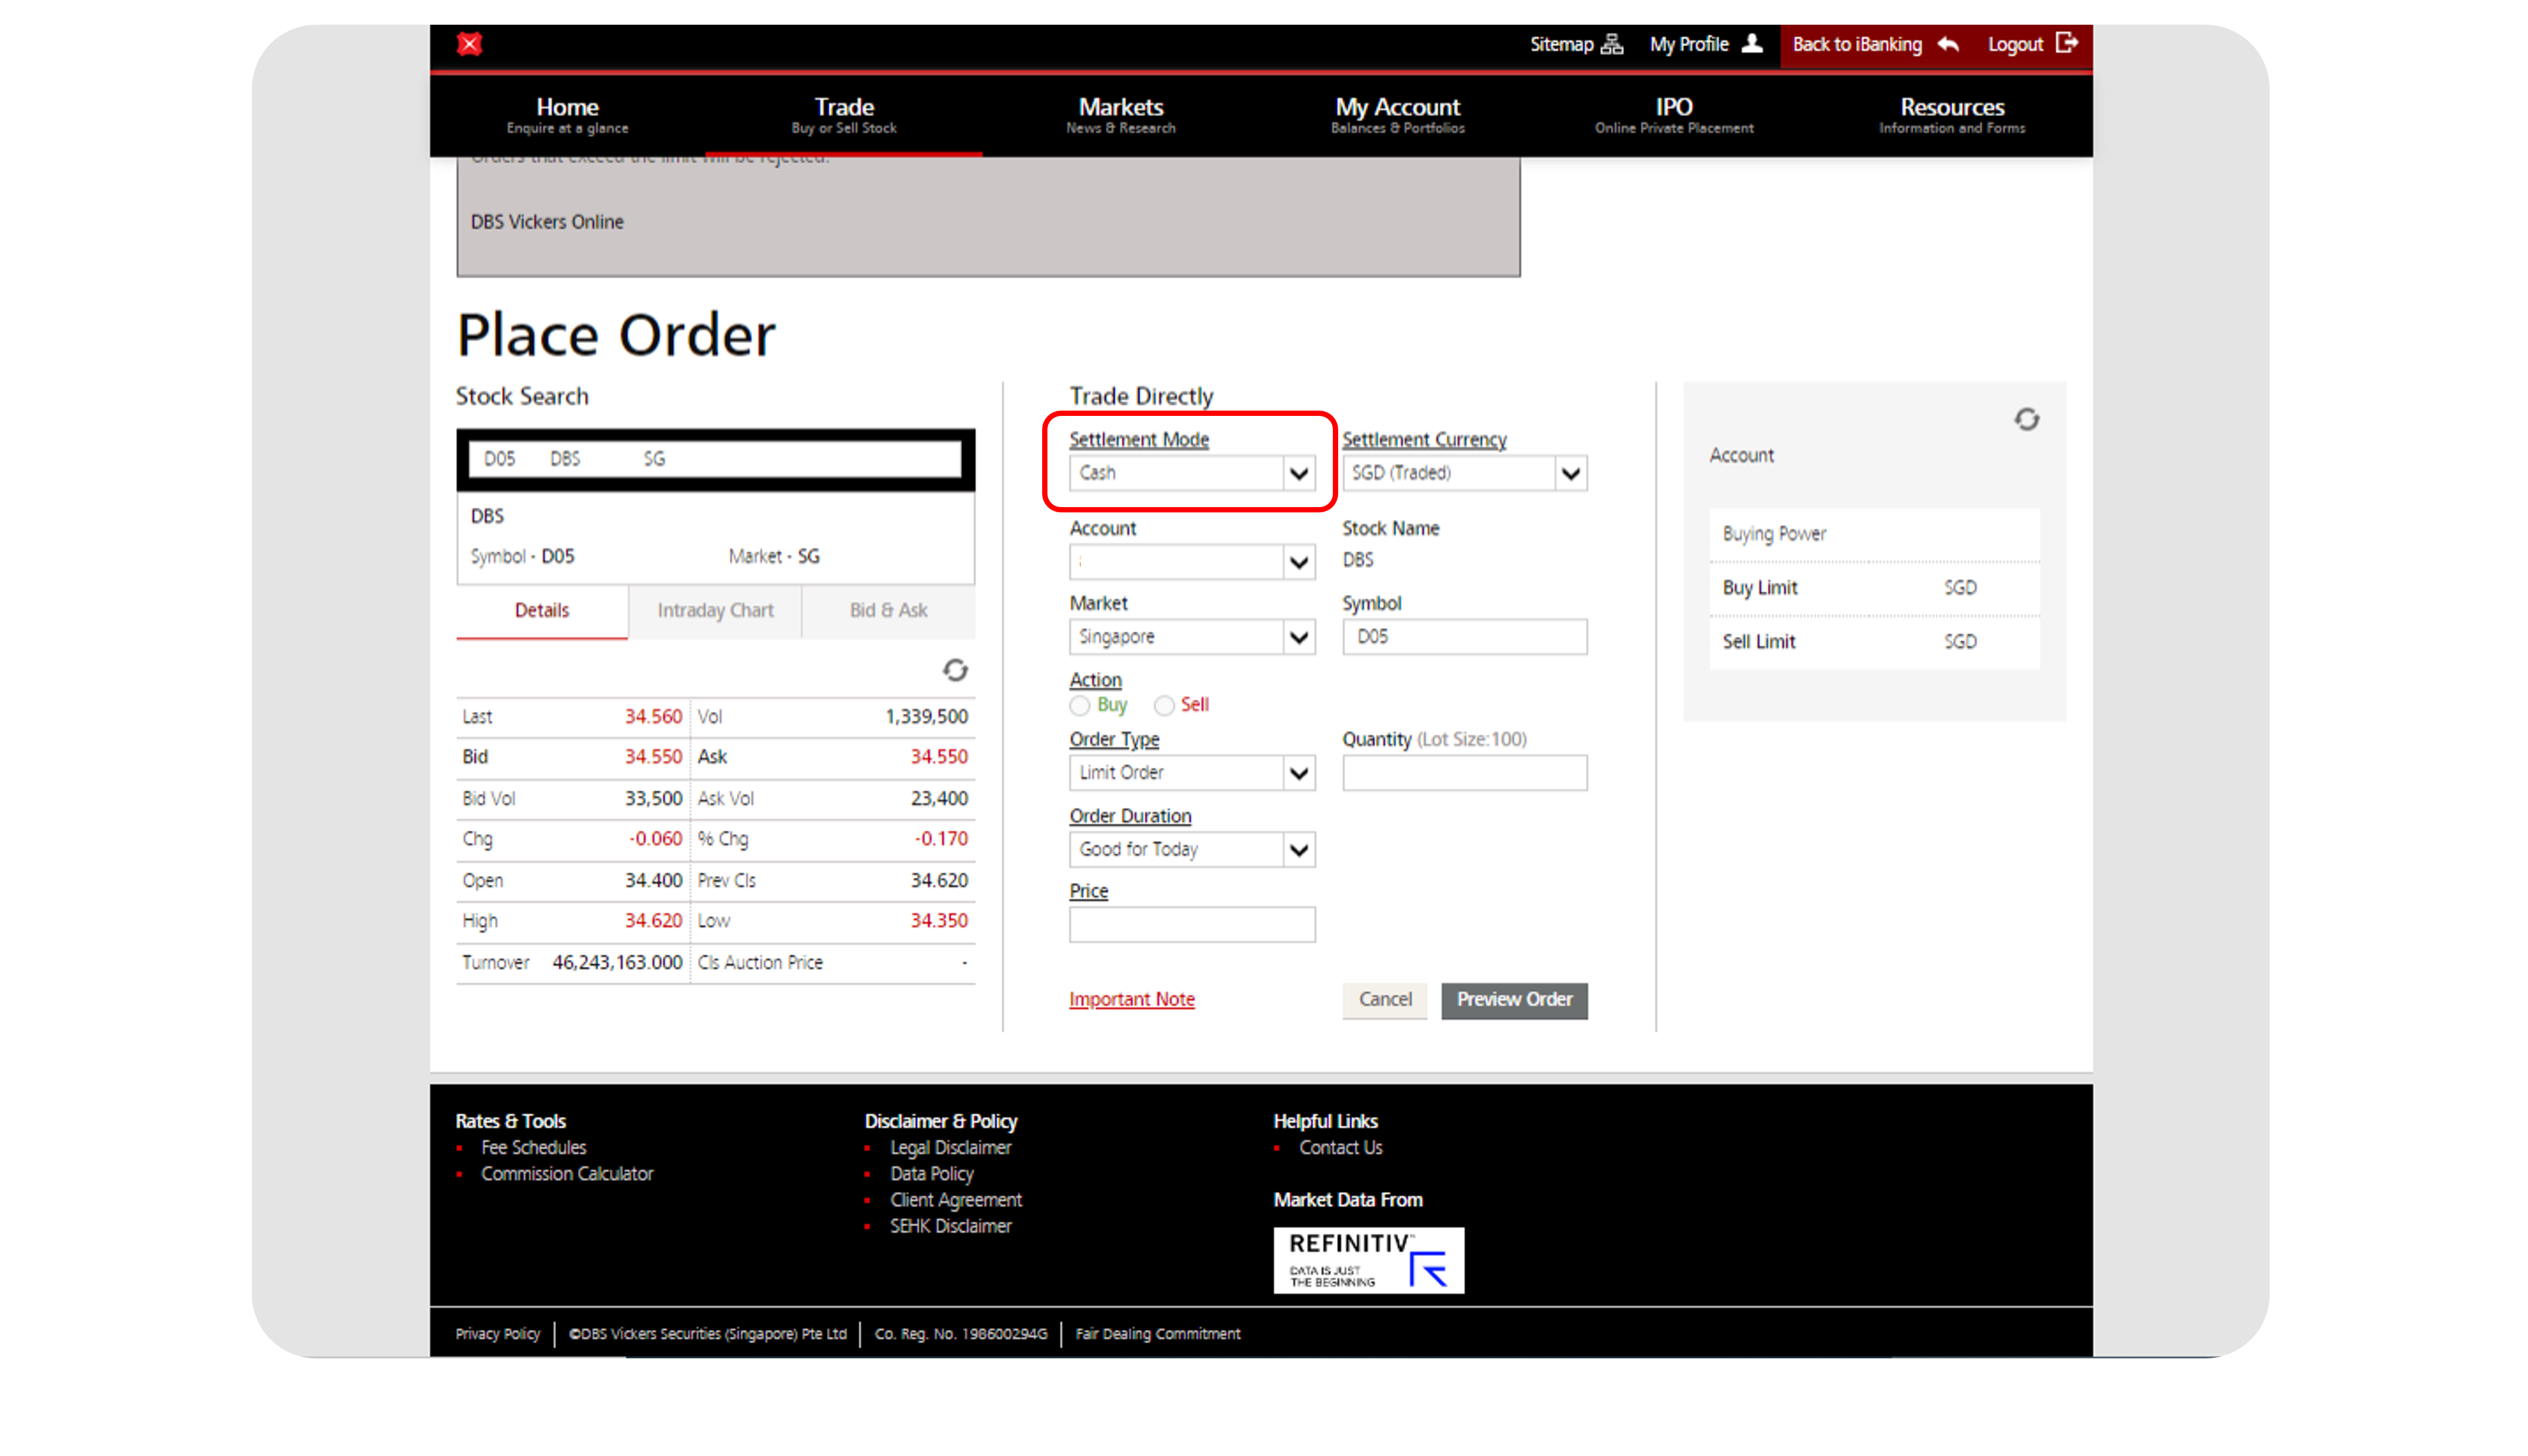Viewport: 2528px width, 1456px height.
Task: Open the Resources menu
Action: click(1952, 115)
